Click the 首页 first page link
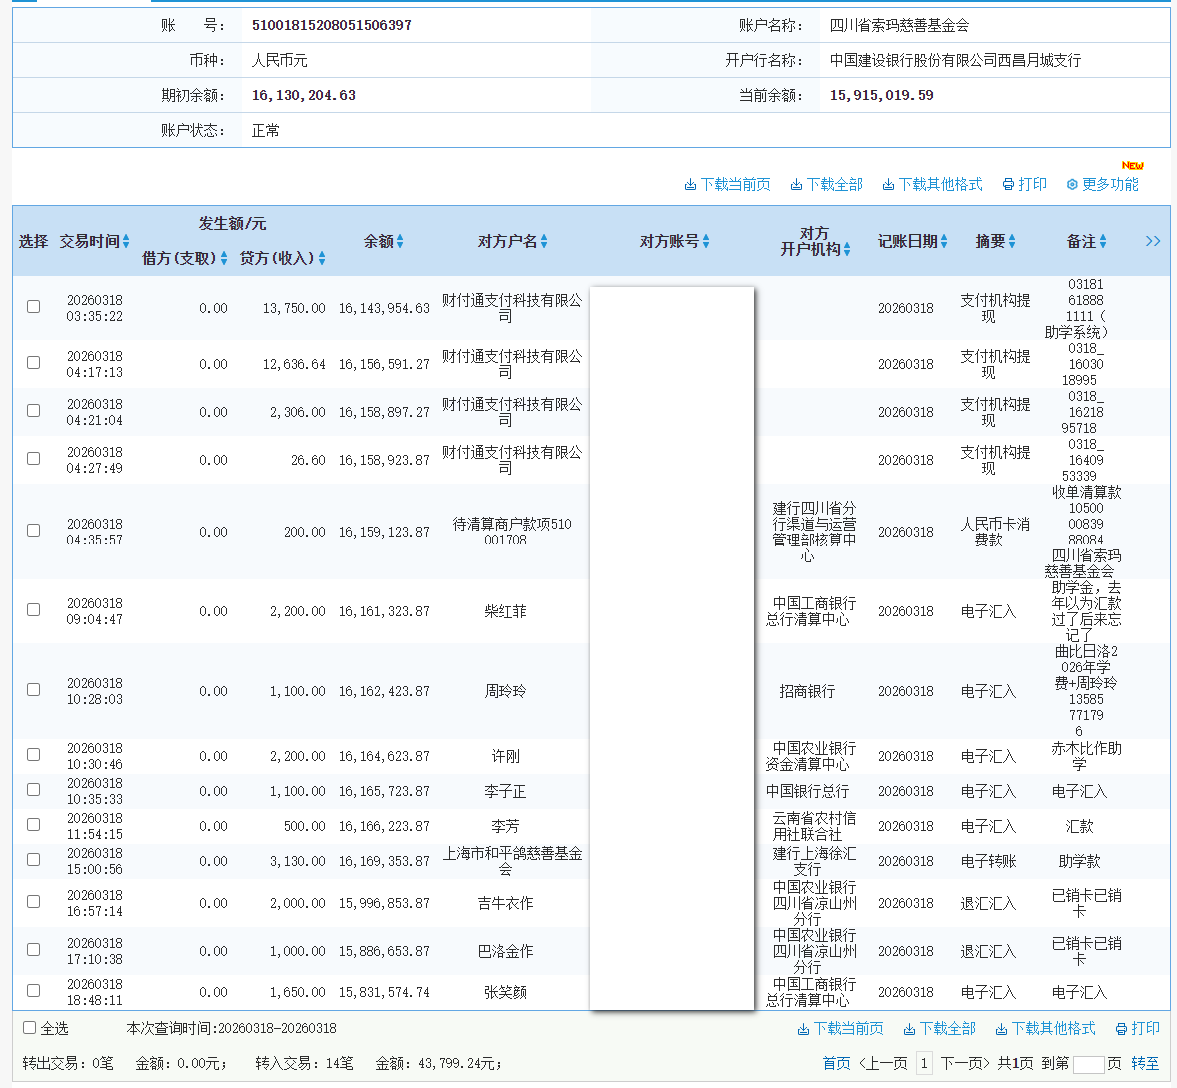Screen dimensions: 1177x1088 pyautogui.click(x=836, y=1062)
